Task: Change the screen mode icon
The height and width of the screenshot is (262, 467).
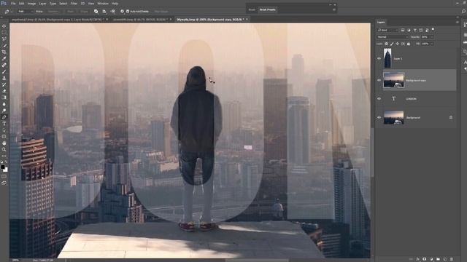Action: click(x=4, y=183)
